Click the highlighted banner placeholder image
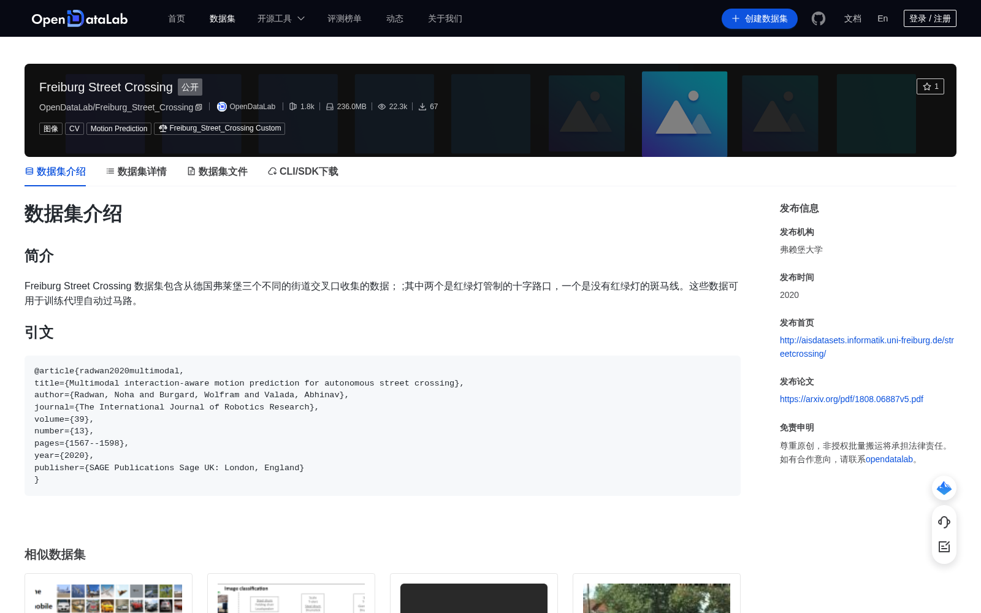Viewport: 981px width, 613px height. tap(684, 114)
